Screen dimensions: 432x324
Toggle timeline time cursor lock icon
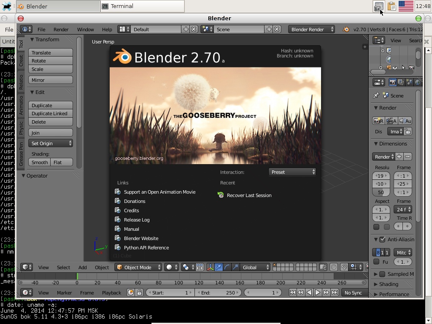click(139, 293)
